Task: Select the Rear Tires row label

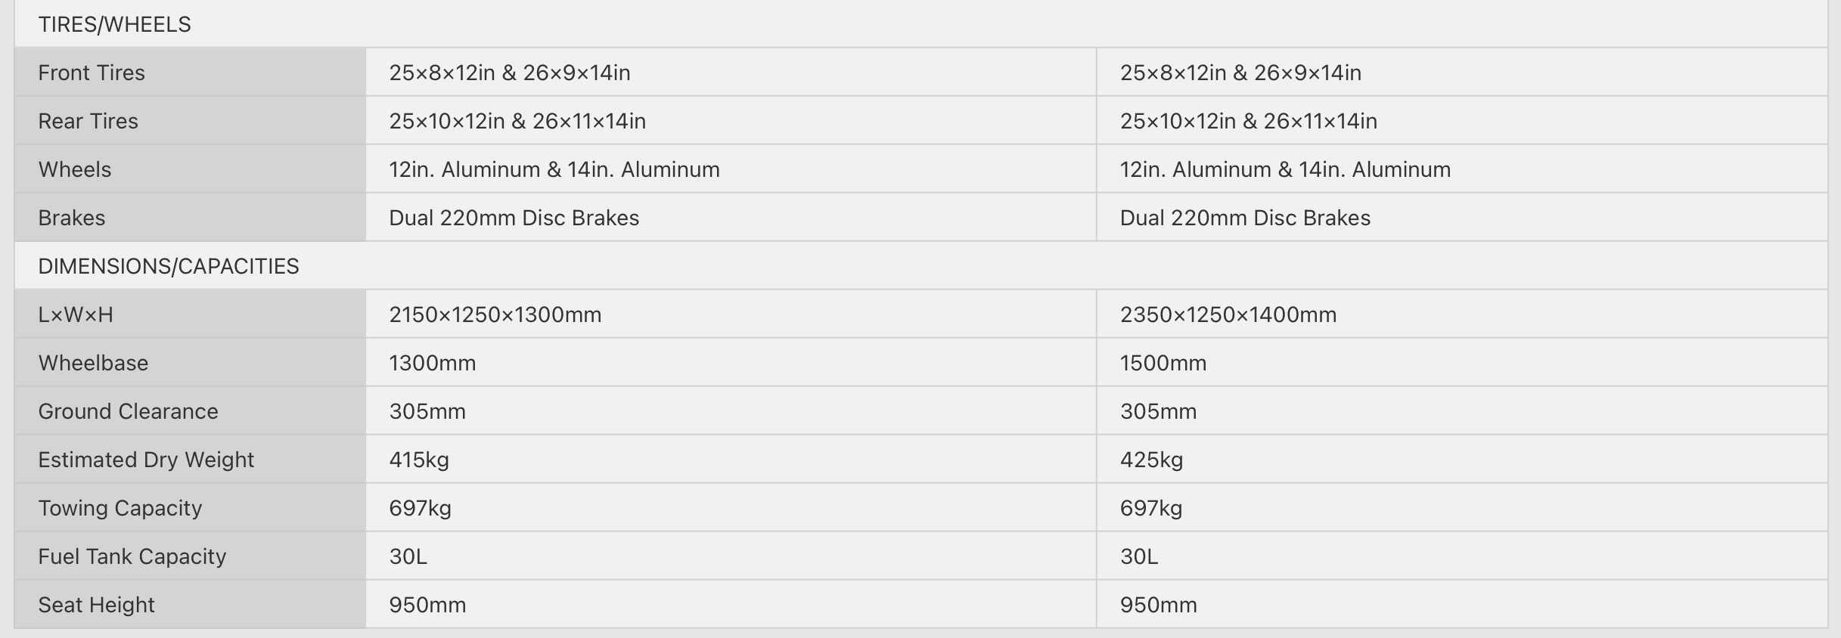Action: (x=88, y=121)
